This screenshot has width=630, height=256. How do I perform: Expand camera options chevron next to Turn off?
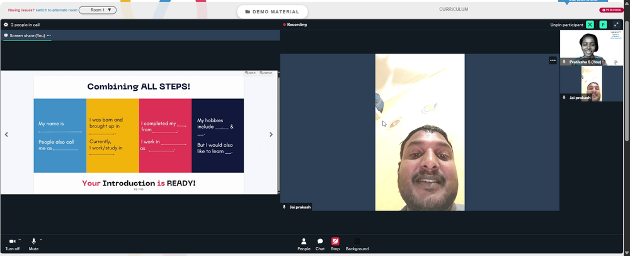pyautogui.click(x=20, y=240)
